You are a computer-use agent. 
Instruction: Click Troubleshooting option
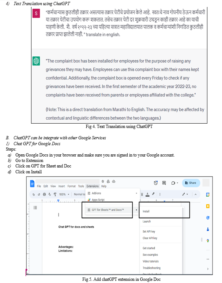[162, 268]
